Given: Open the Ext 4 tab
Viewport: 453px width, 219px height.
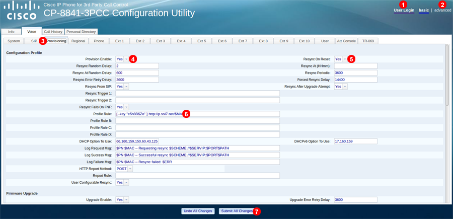Looking at the screenshot, I should [x=181, y=41].
